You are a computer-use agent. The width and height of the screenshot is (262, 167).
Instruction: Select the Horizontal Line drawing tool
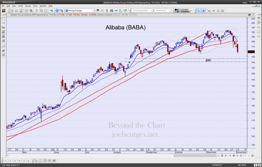[x=213, y=11]
